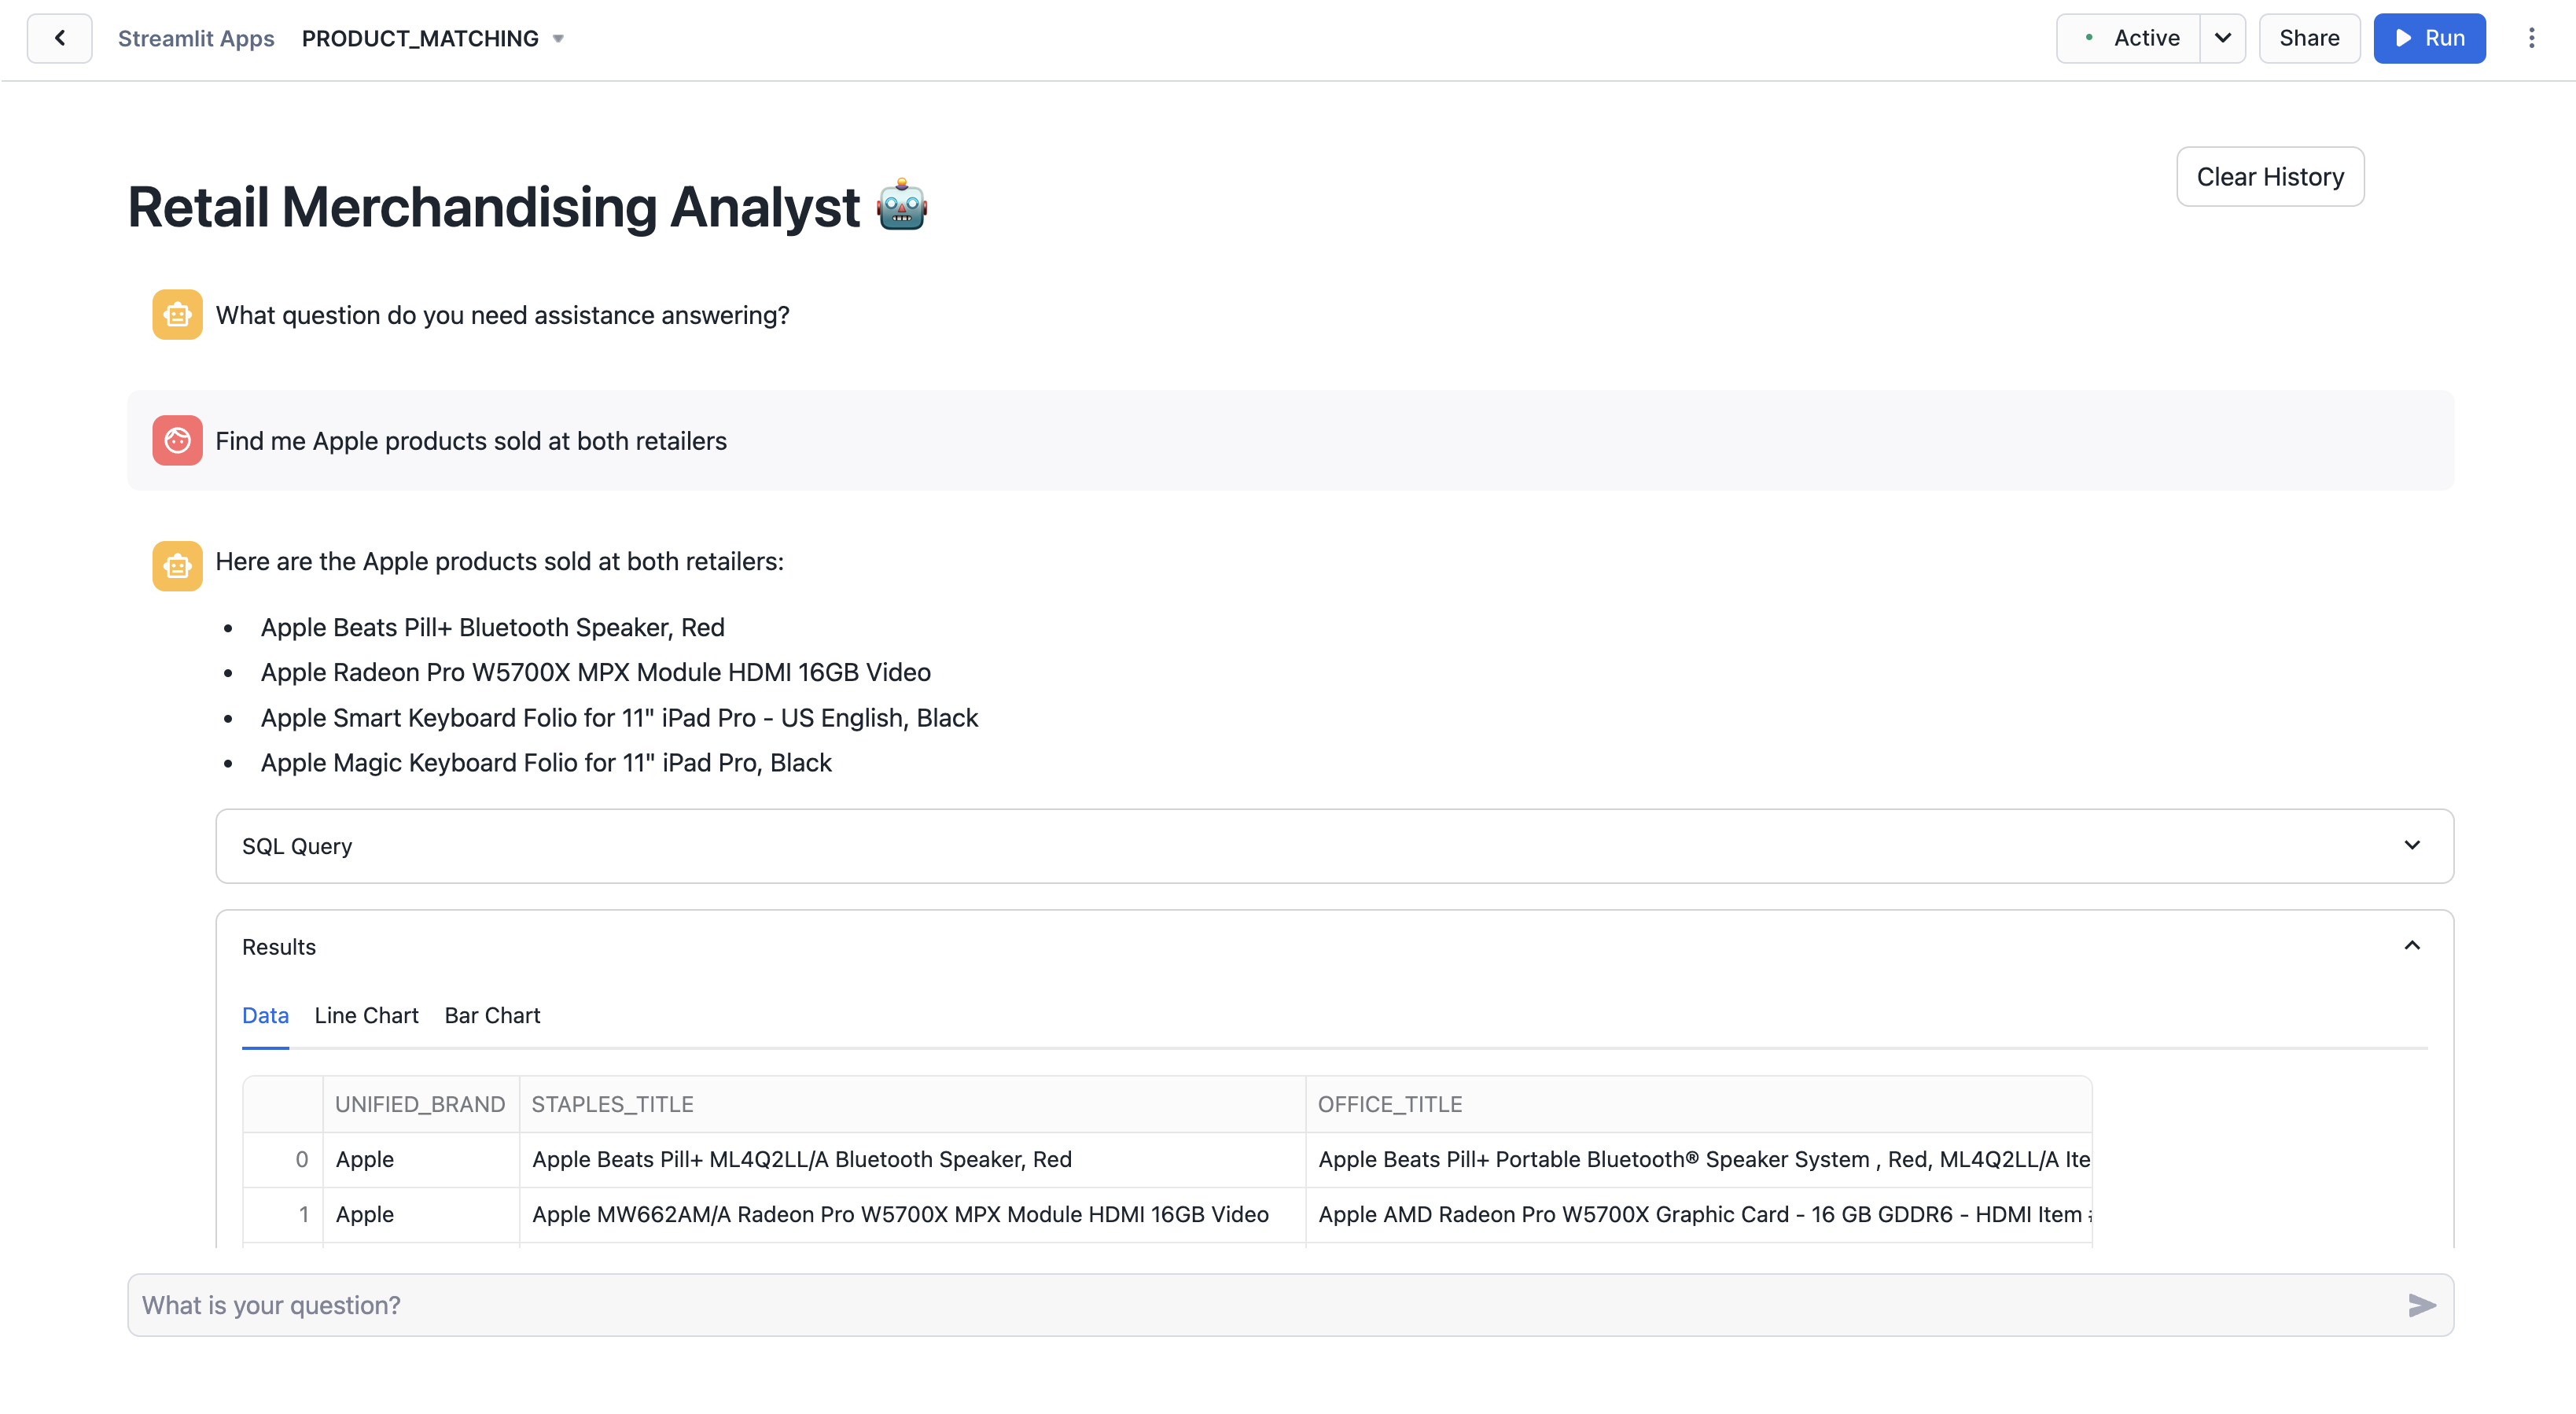This screenshot has width=2576, height=1414.
Task: Run the Streamlit app
Action: pos(2428,38)
